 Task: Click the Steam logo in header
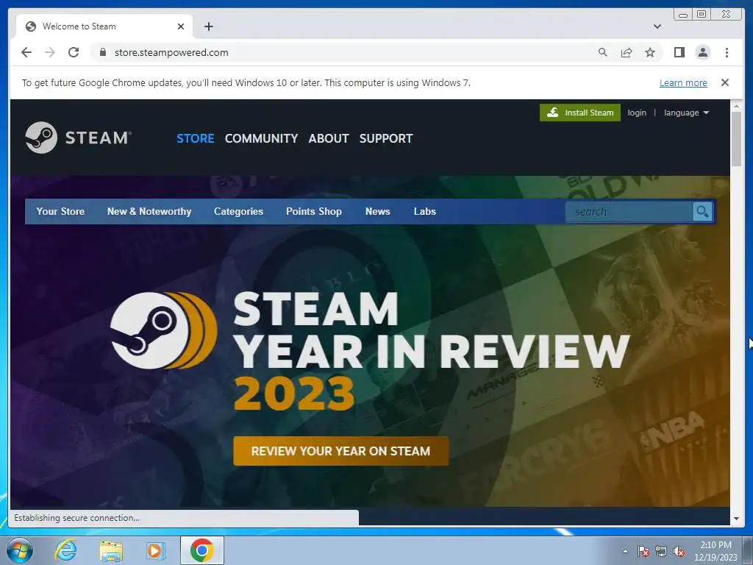[x=78, y=138]
